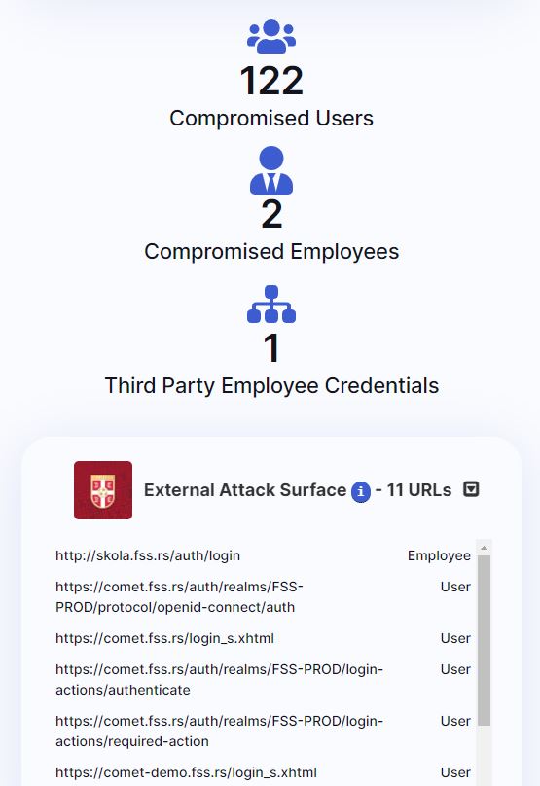This screenshot has height=786, width=540.
Task: Open the login-actions/authenticate URL
Action: tap(219, 679)
